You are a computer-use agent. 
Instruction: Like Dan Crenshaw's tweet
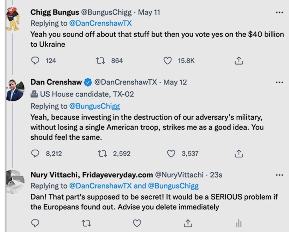click(x=171, y=154)
